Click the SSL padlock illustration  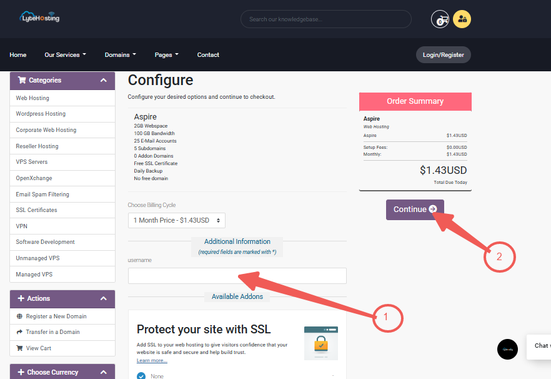pos(321,343)
